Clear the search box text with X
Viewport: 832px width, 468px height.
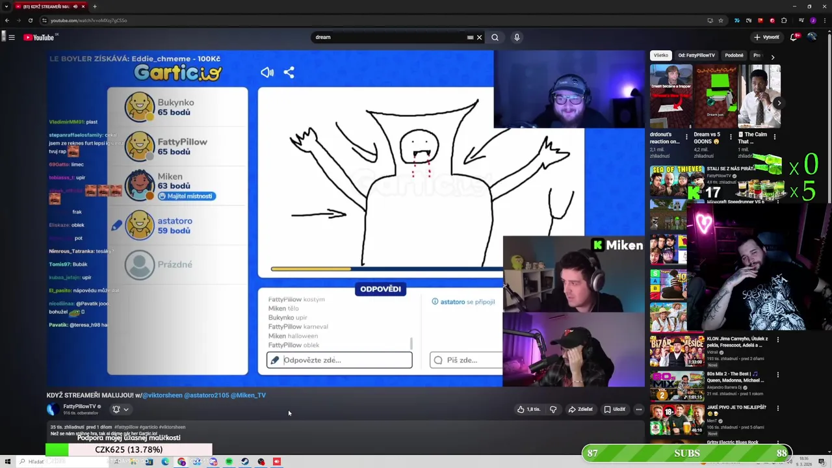click(479, 37)
